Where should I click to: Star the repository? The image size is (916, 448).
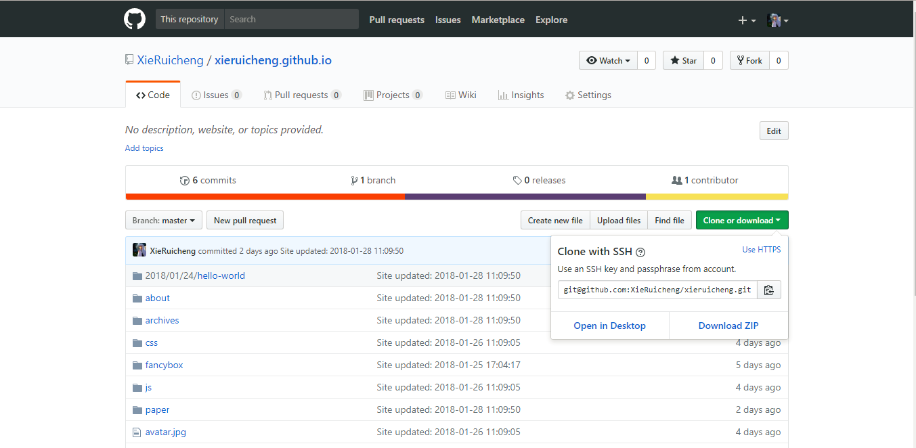pyautogui.click(x=683, y=61)
